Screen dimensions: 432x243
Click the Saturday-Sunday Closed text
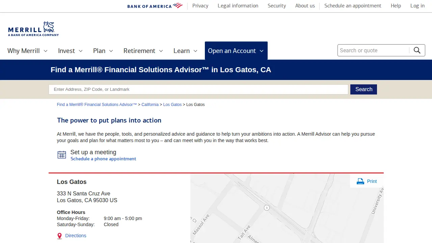(88, 224)
